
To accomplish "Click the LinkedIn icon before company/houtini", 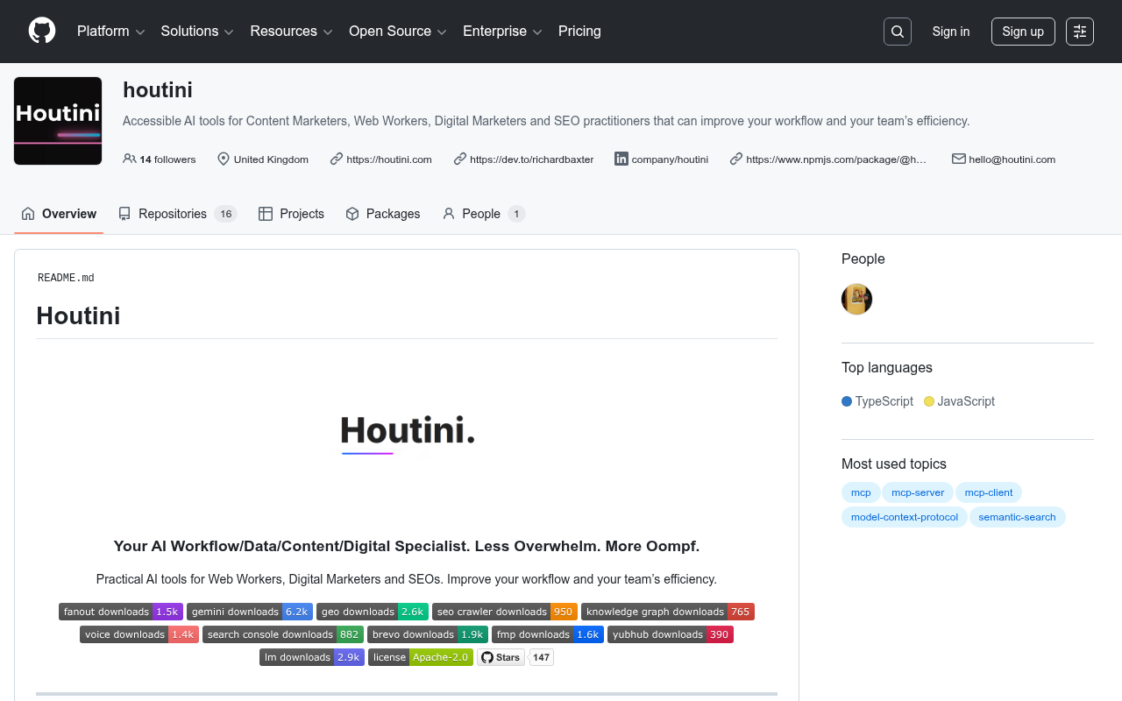I will pyautogui.click(x=621, y=159).
